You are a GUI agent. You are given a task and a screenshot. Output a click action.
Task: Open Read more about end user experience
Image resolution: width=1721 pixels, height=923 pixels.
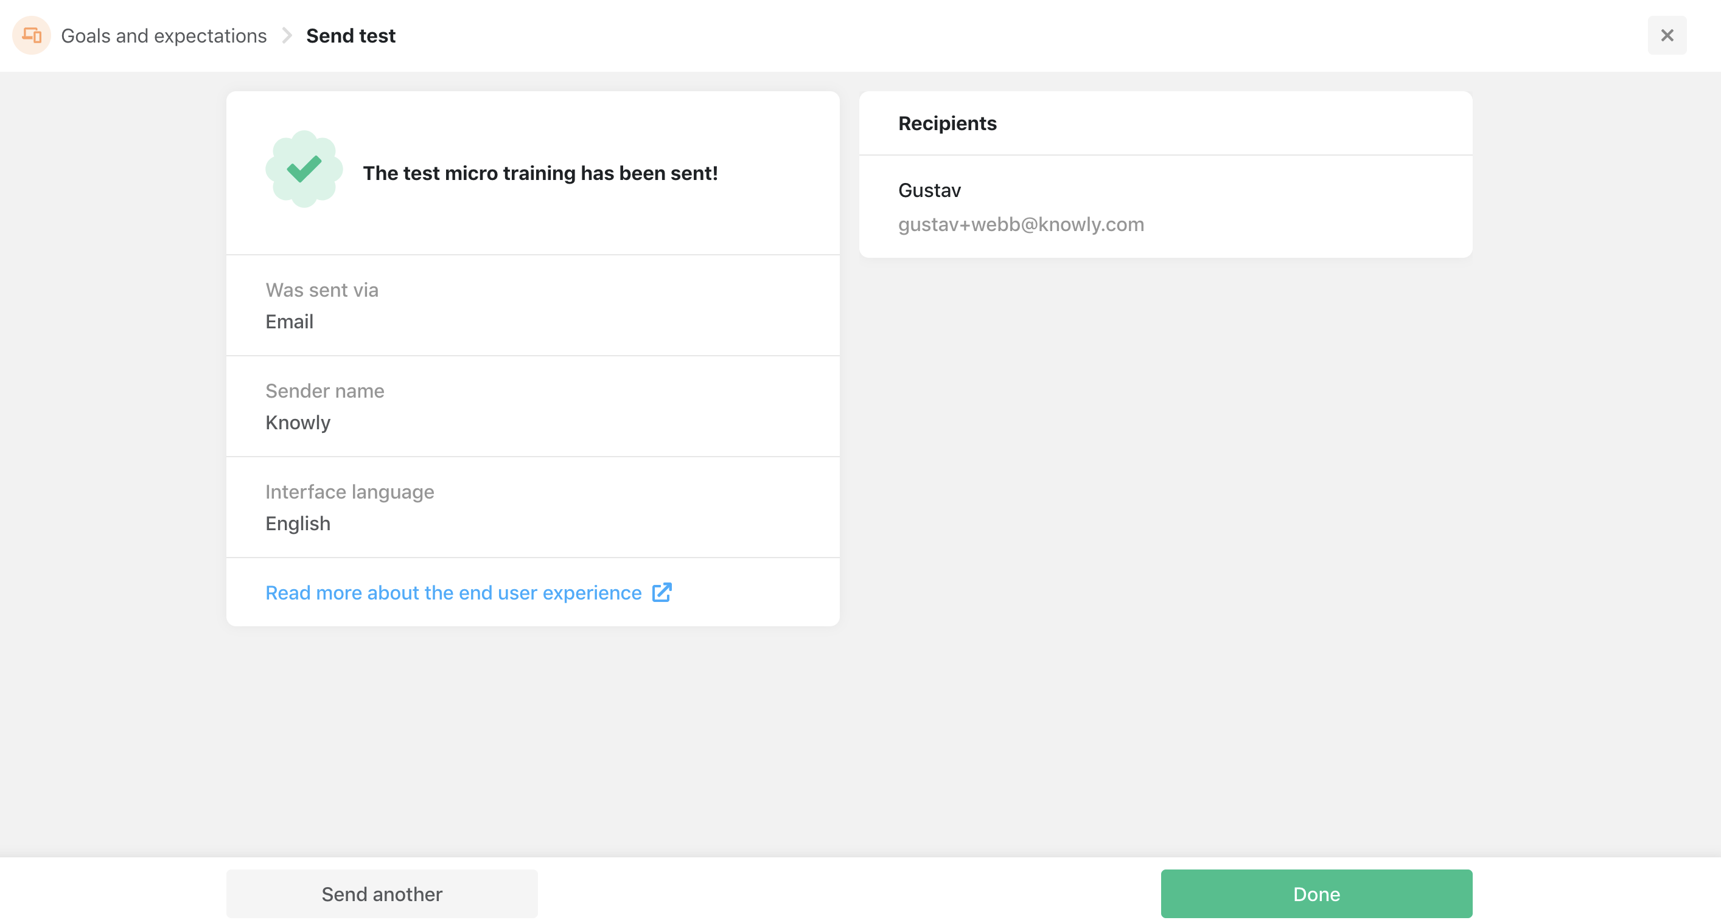453,593
